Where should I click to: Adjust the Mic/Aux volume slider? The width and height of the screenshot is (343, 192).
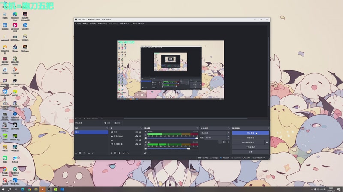[x=173, y=138]
